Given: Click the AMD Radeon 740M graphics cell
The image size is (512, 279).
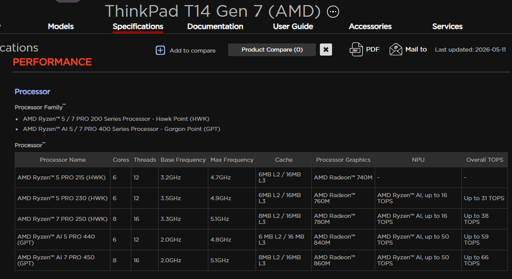Looking at the screenshot, I should pos(343,177).
